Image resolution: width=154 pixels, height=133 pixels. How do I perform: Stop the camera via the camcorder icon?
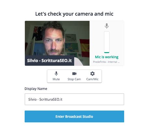74,74
